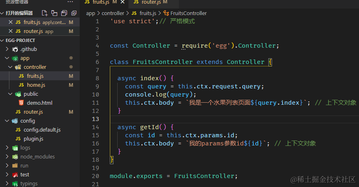The height and width of the screenshot is (187, 359).
Task: Toggle vertical/horizontal editor layout icon
Action: coord(54,13)
